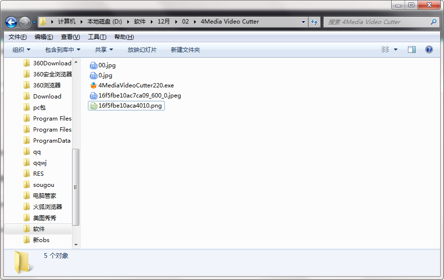Click 本地磁盘 (D:) in the breadcrumb
444x280 pixels.
pos(104,22)
